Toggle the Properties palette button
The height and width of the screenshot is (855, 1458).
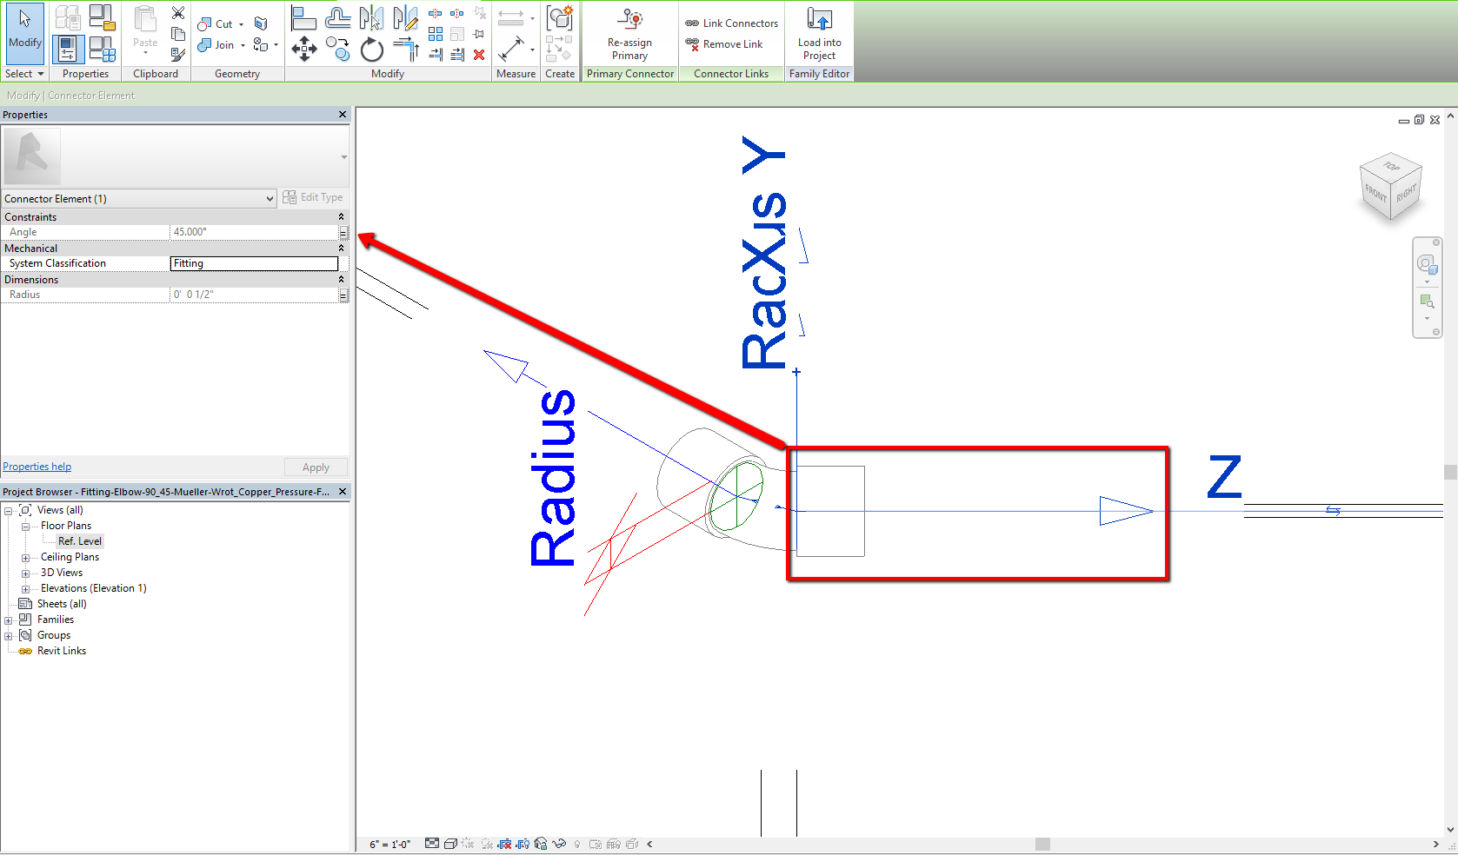coord(68,50)
